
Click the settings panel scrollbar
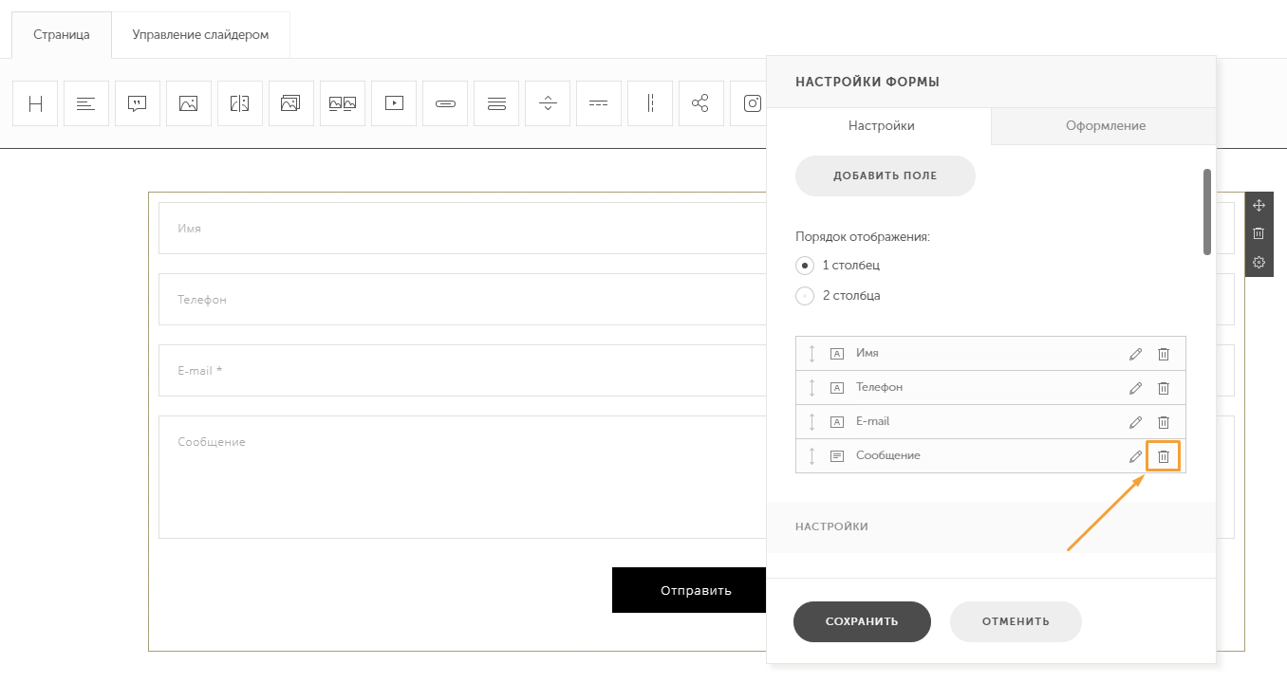tap(1207, 212)
